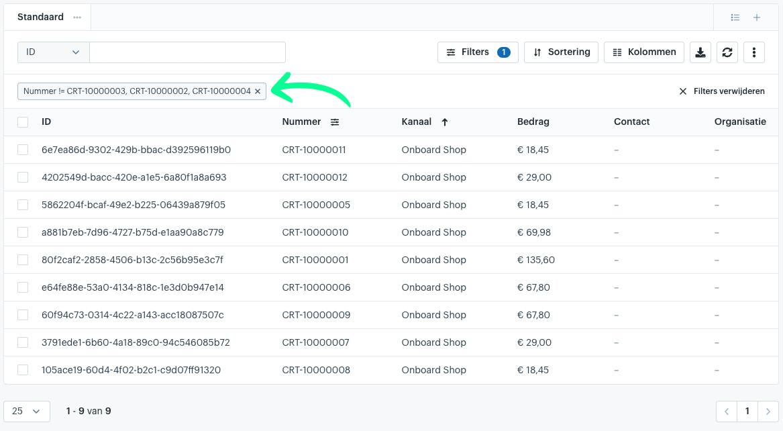783x431 pixels.
Task: Toggle Kanaal sort direction arrow
Action: click(x=444, y=122)
